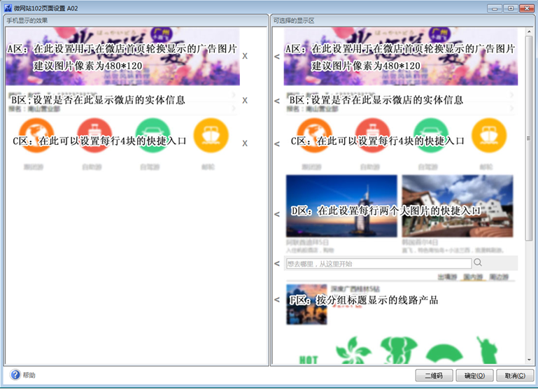Click the right panel scrollbar down arrow
The height and width of the screenshot is (389, 538).
[x=529, y=360]
